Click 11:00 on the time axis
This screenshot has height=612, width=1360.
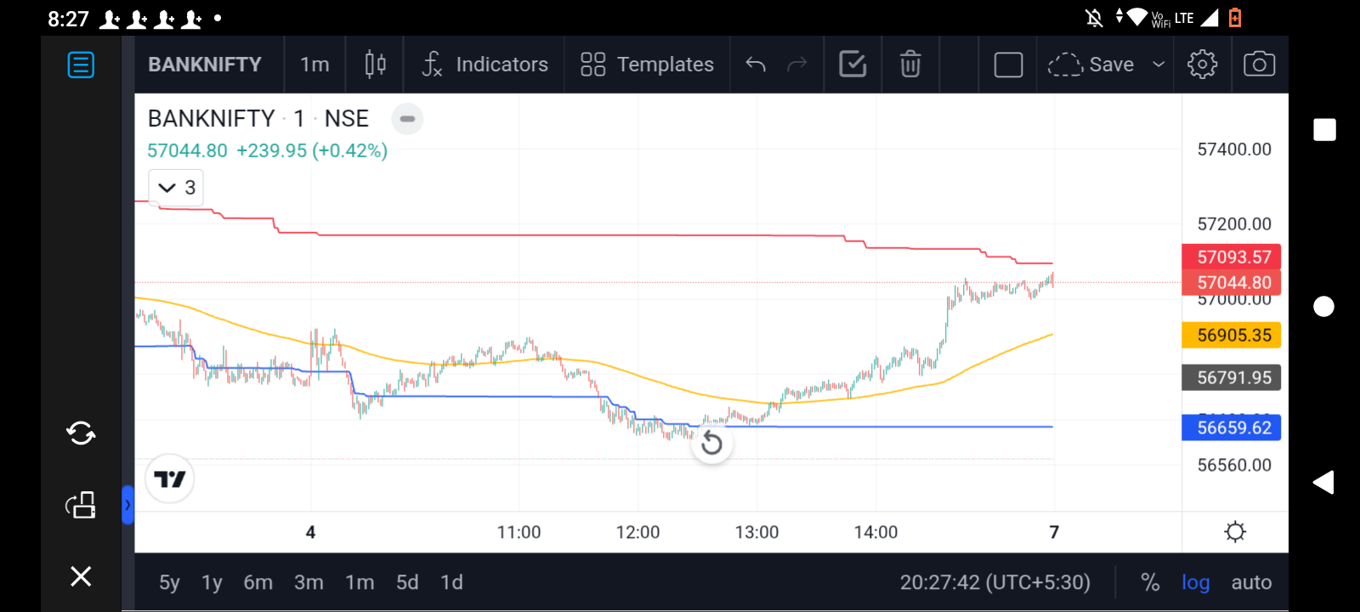click(518, 532)
